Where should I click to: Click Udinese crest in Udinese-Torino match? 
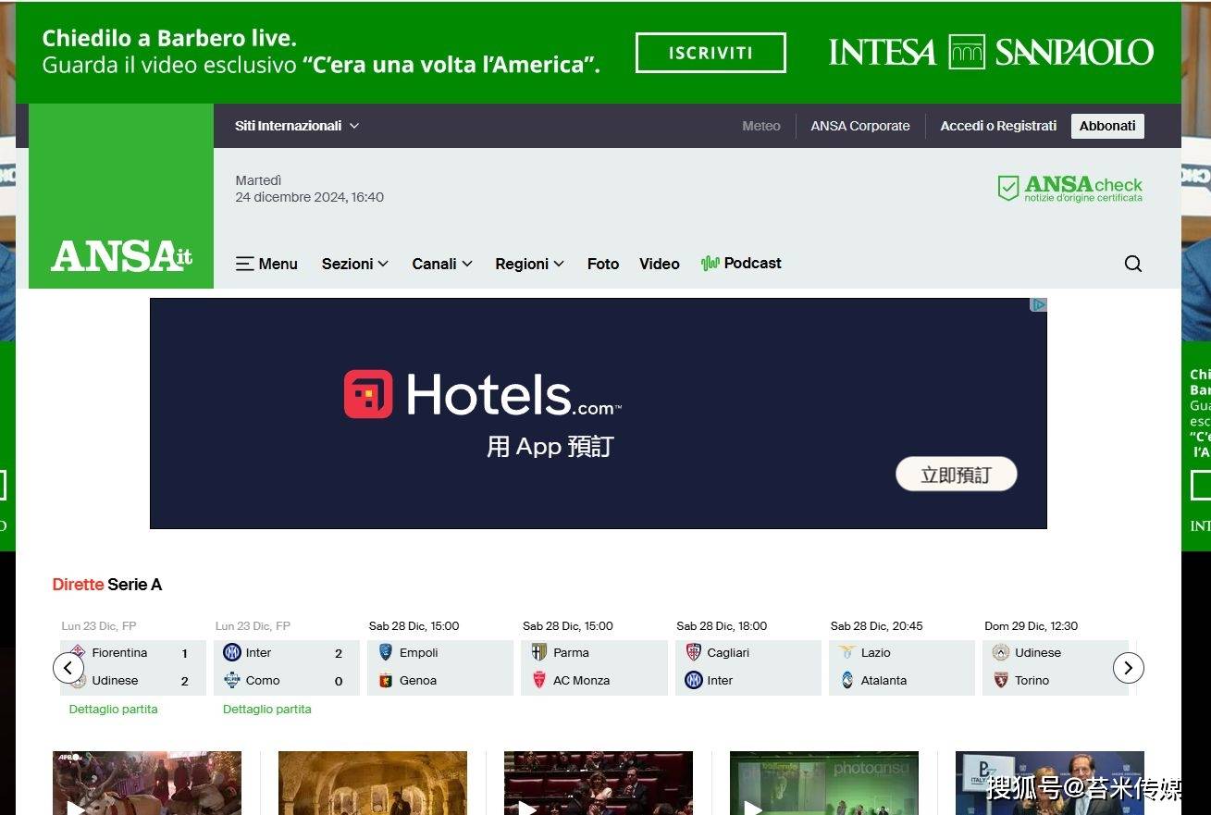point(1001,652)
